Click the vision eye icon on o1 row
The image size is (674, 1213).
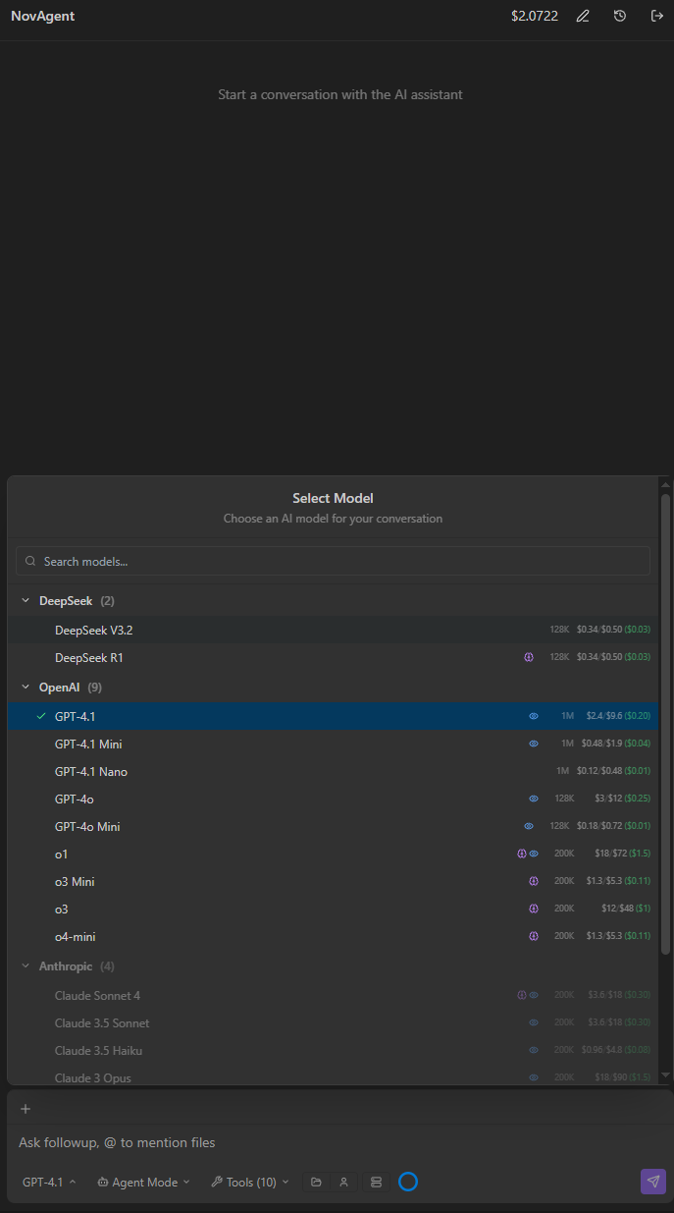coord(534,854)
